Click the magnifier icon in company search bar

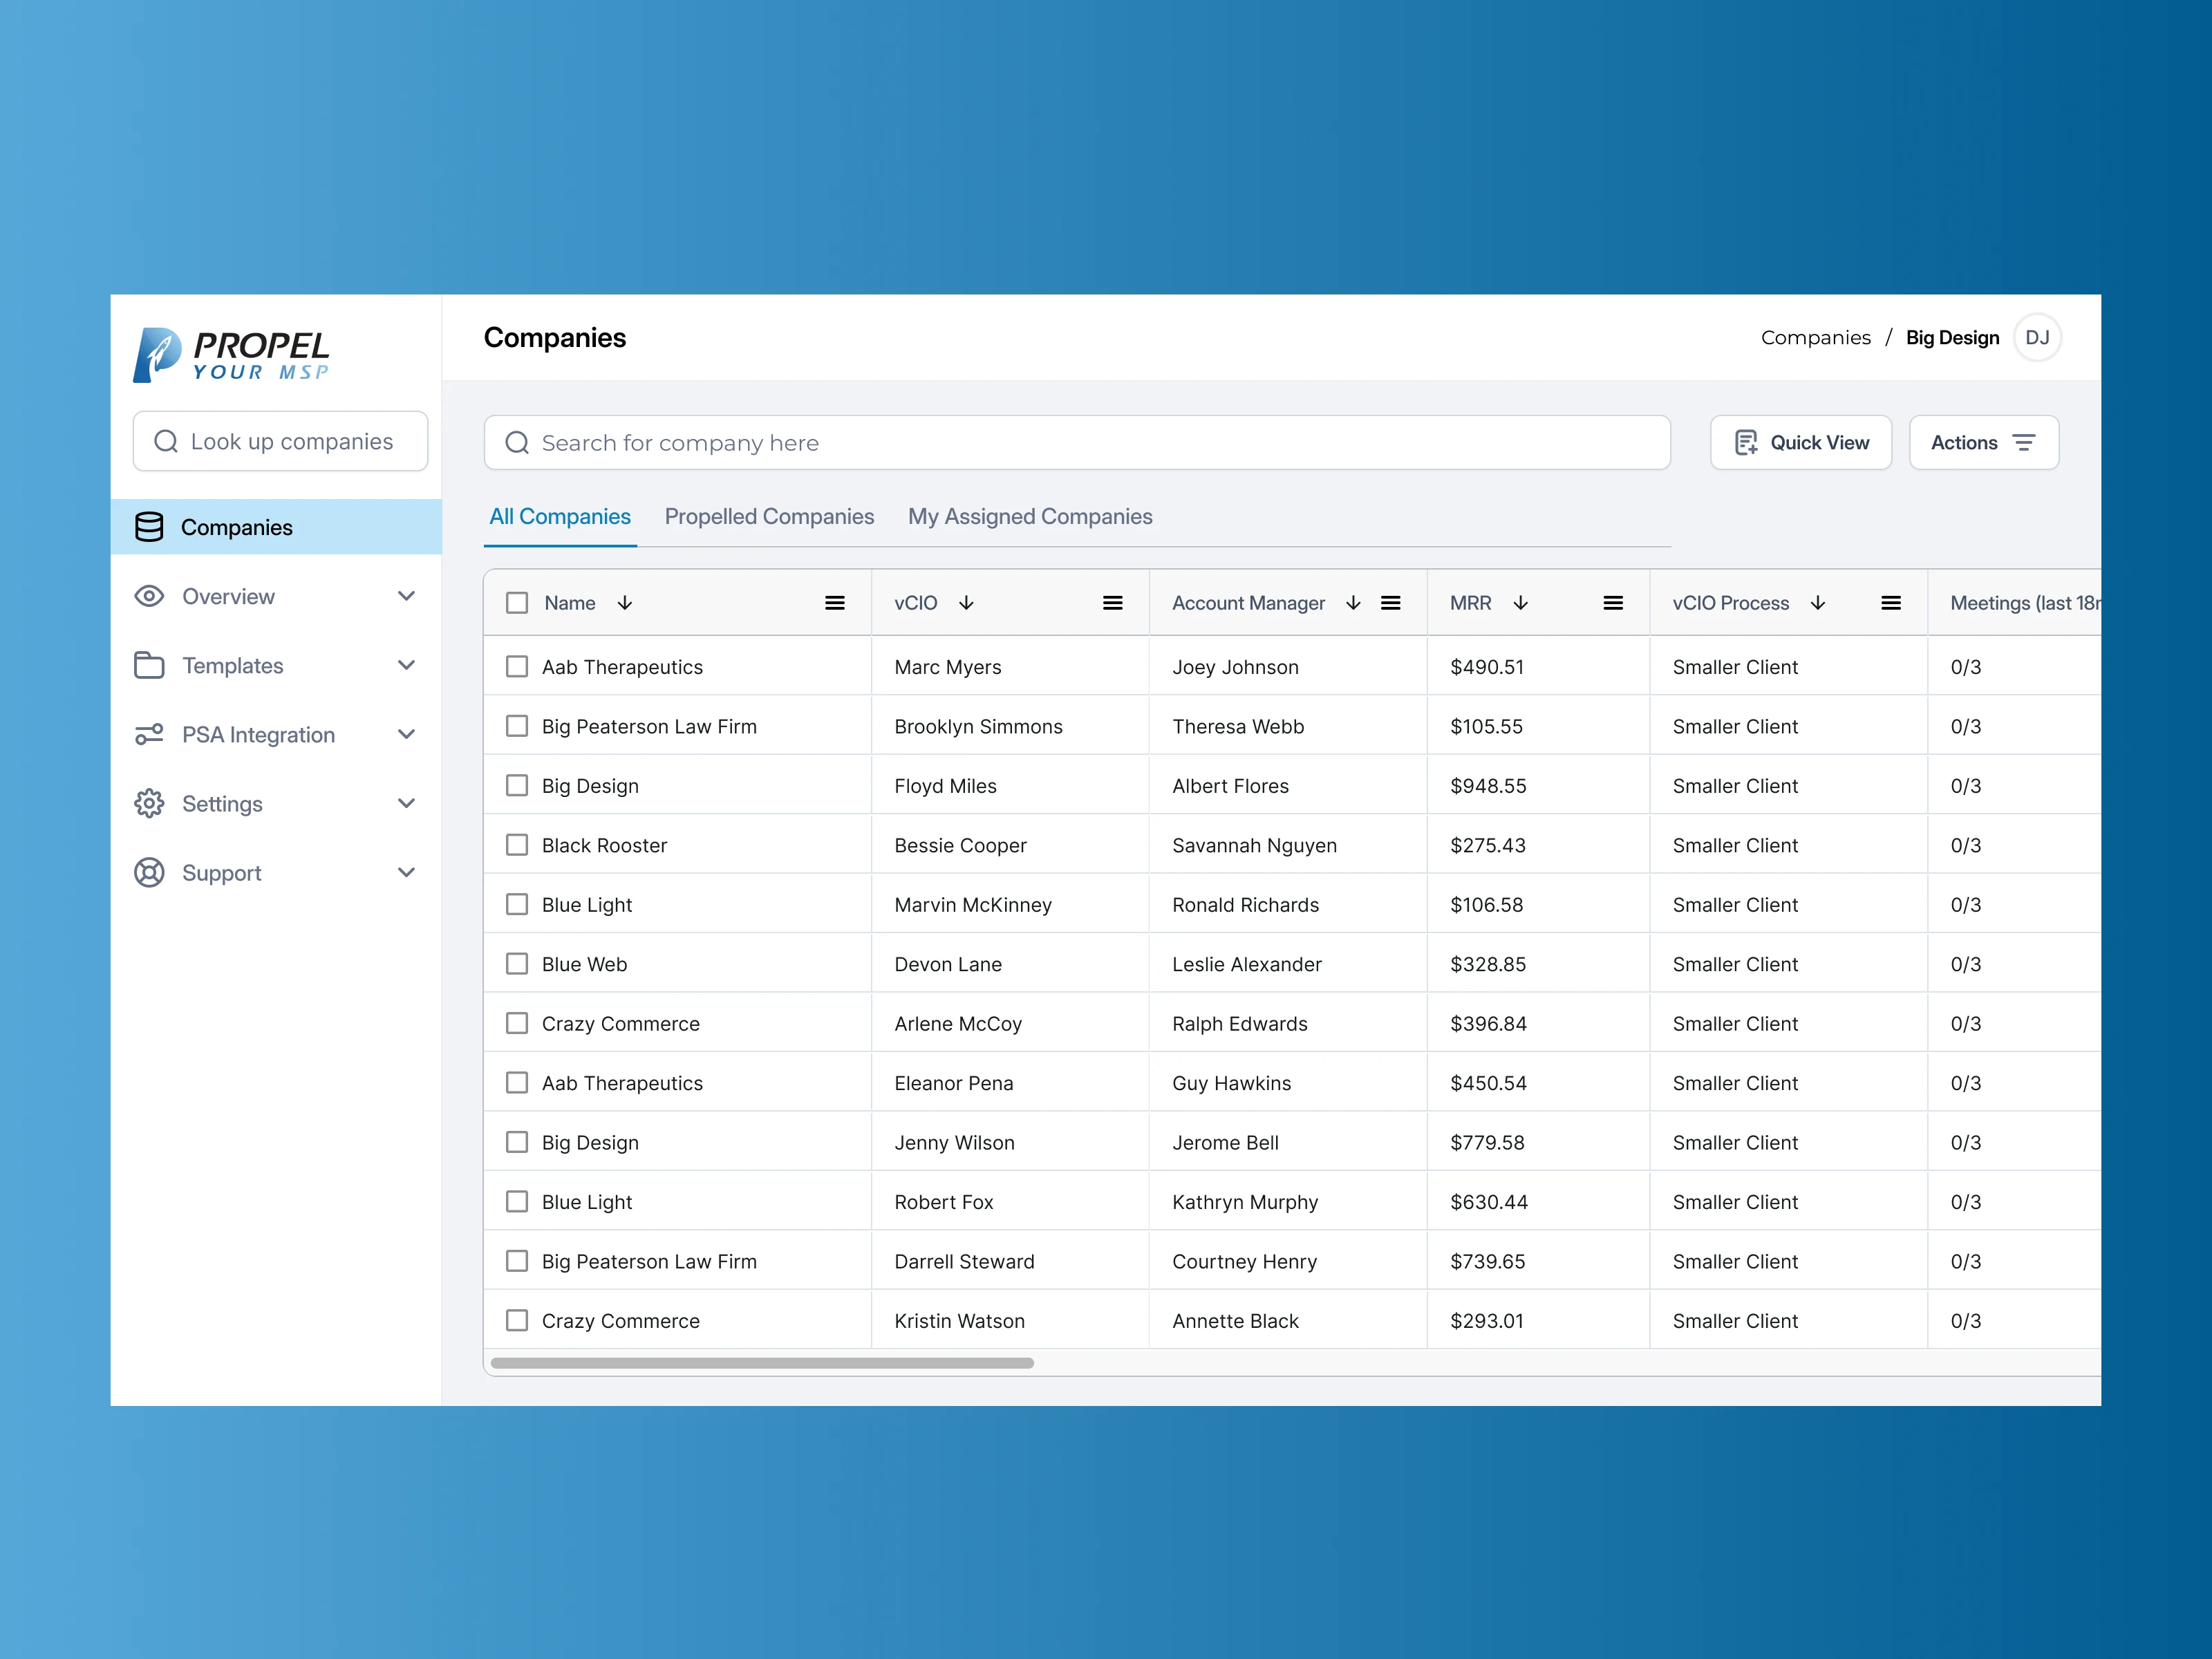[517, 443]
